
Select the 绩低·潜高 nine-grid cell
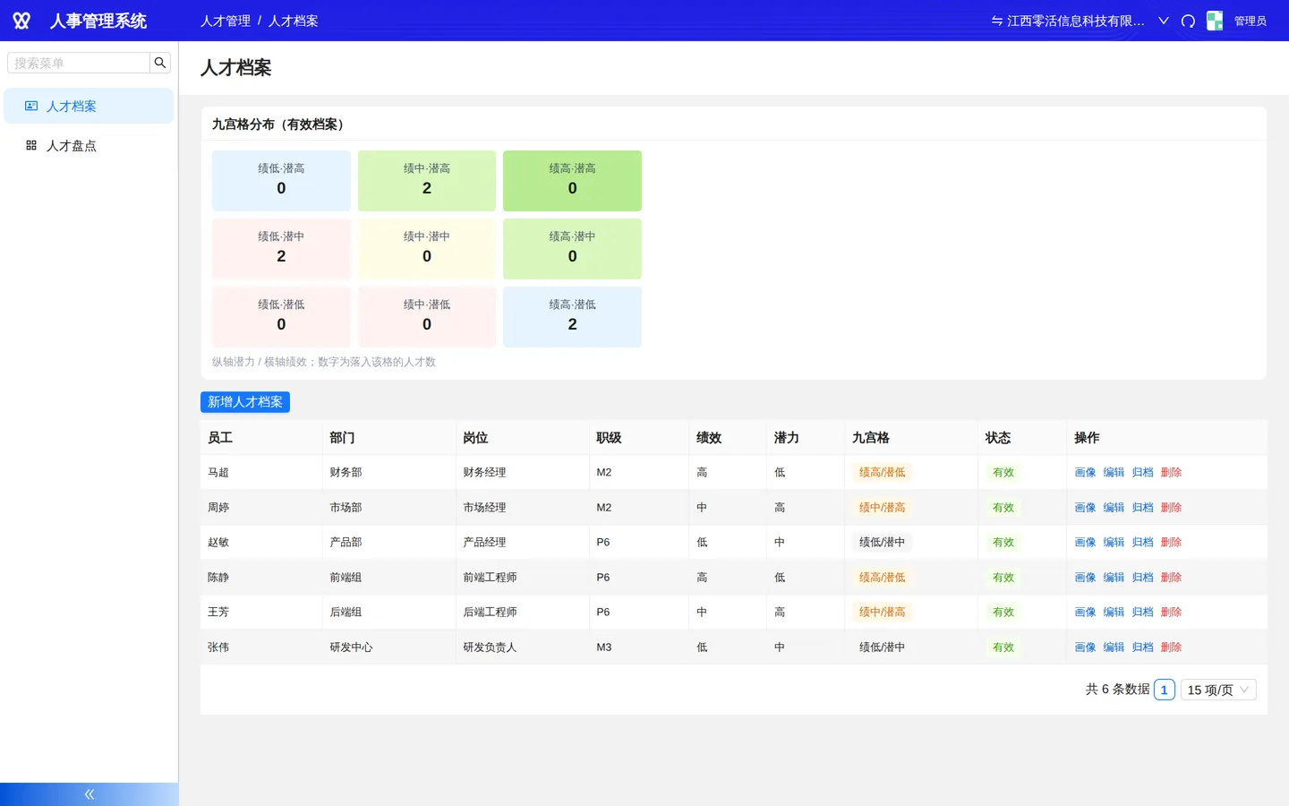point(281,181)
